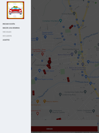Click Supermarket Monte Hiedra cart pin
The image size is (99, 133).
[x=45, y=37]
